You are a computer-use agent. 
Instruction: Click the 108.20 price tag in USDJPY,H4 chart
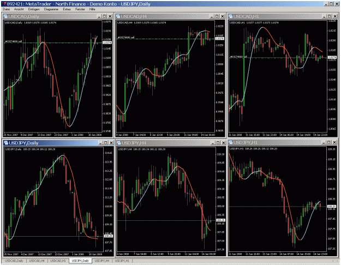[221, 220]
